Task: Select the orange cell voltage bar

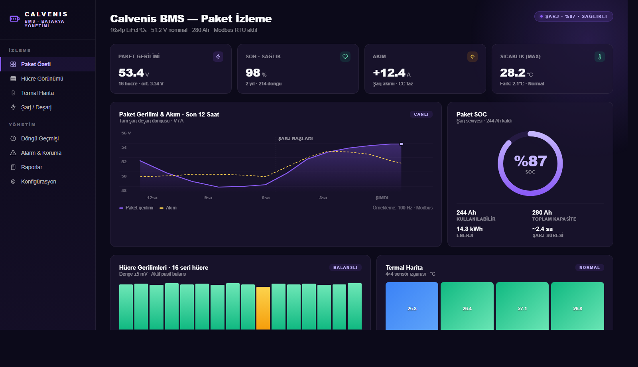Action: pyautogui.click(x=263, y=308)
